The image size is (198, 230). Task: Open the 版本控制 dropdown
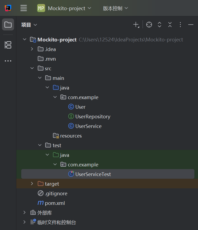tap(115, 8)
